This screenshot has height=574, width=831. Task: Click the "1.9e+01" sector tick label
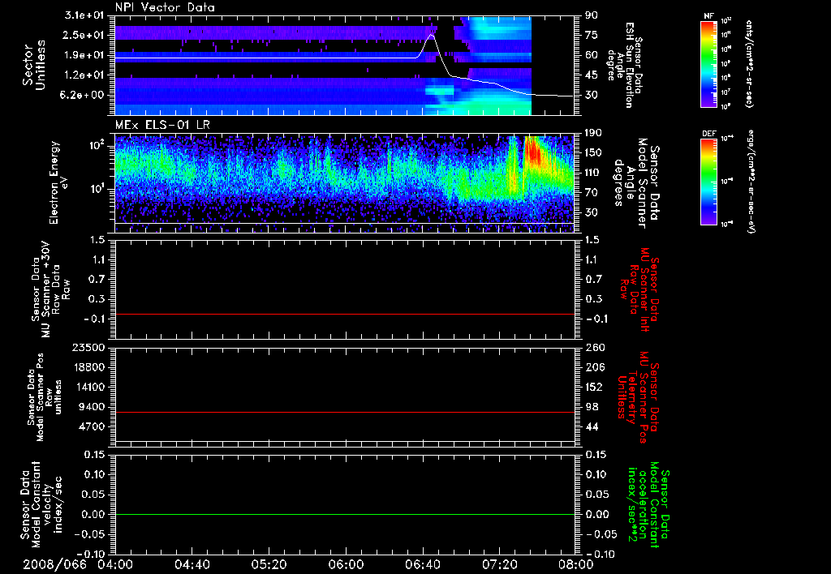[x=84, y=55]
